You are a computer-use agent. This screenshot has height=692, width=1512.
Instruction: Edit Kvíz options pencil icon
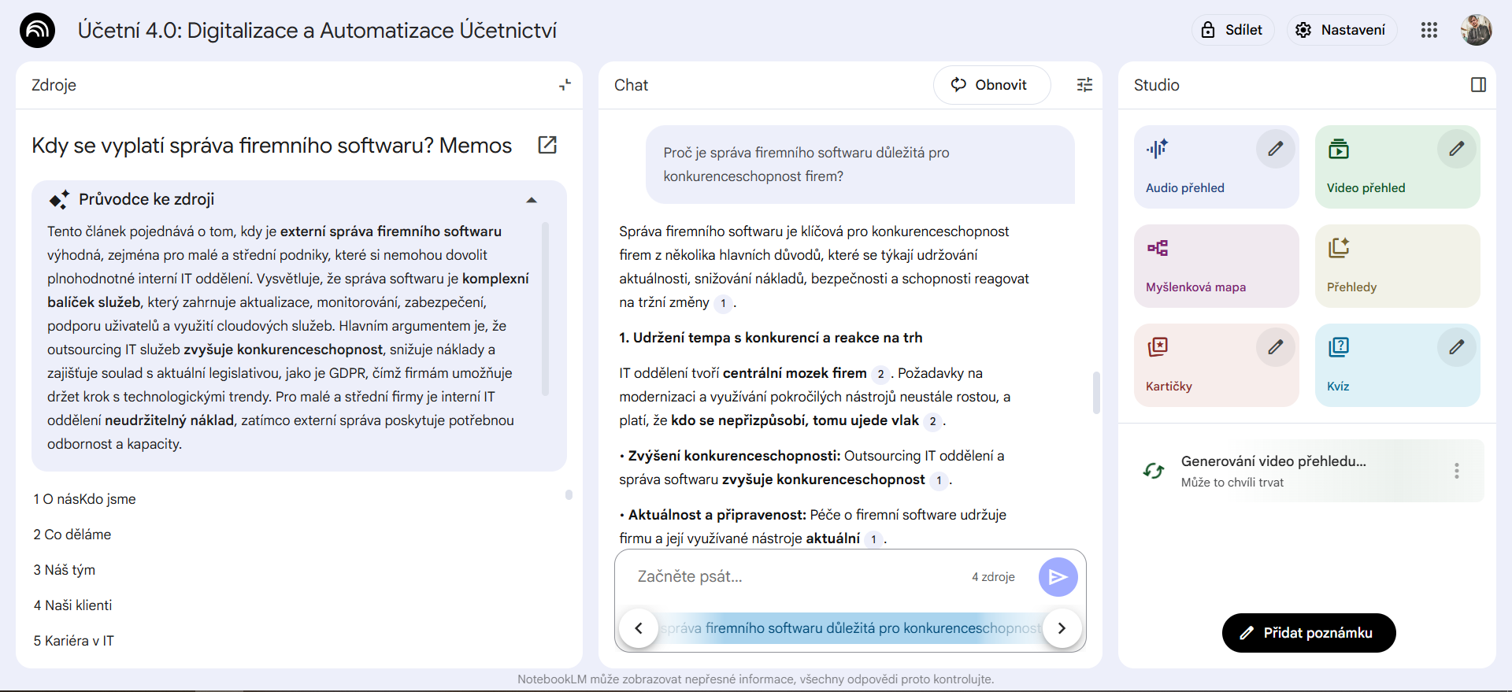click(1456, 347)
